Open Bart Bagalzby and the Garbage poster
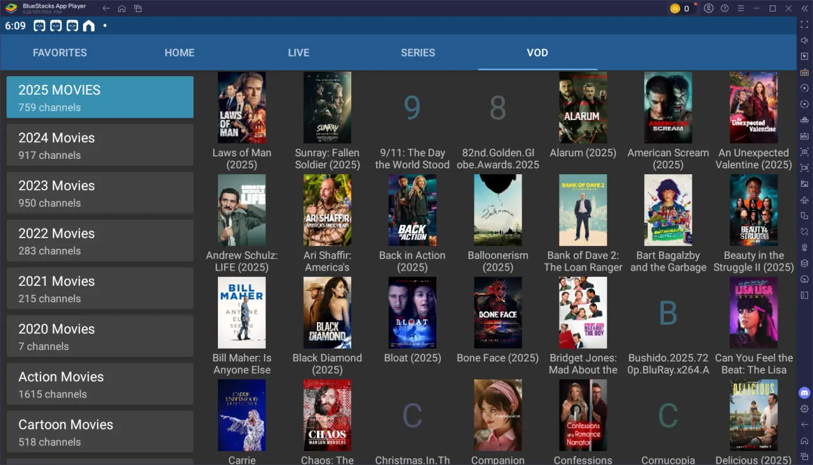 pyautogui.click(x=668, y=210)
